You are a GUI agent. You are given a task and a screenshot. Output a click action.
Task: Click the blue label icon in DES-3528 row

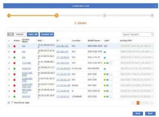(108, 96)
